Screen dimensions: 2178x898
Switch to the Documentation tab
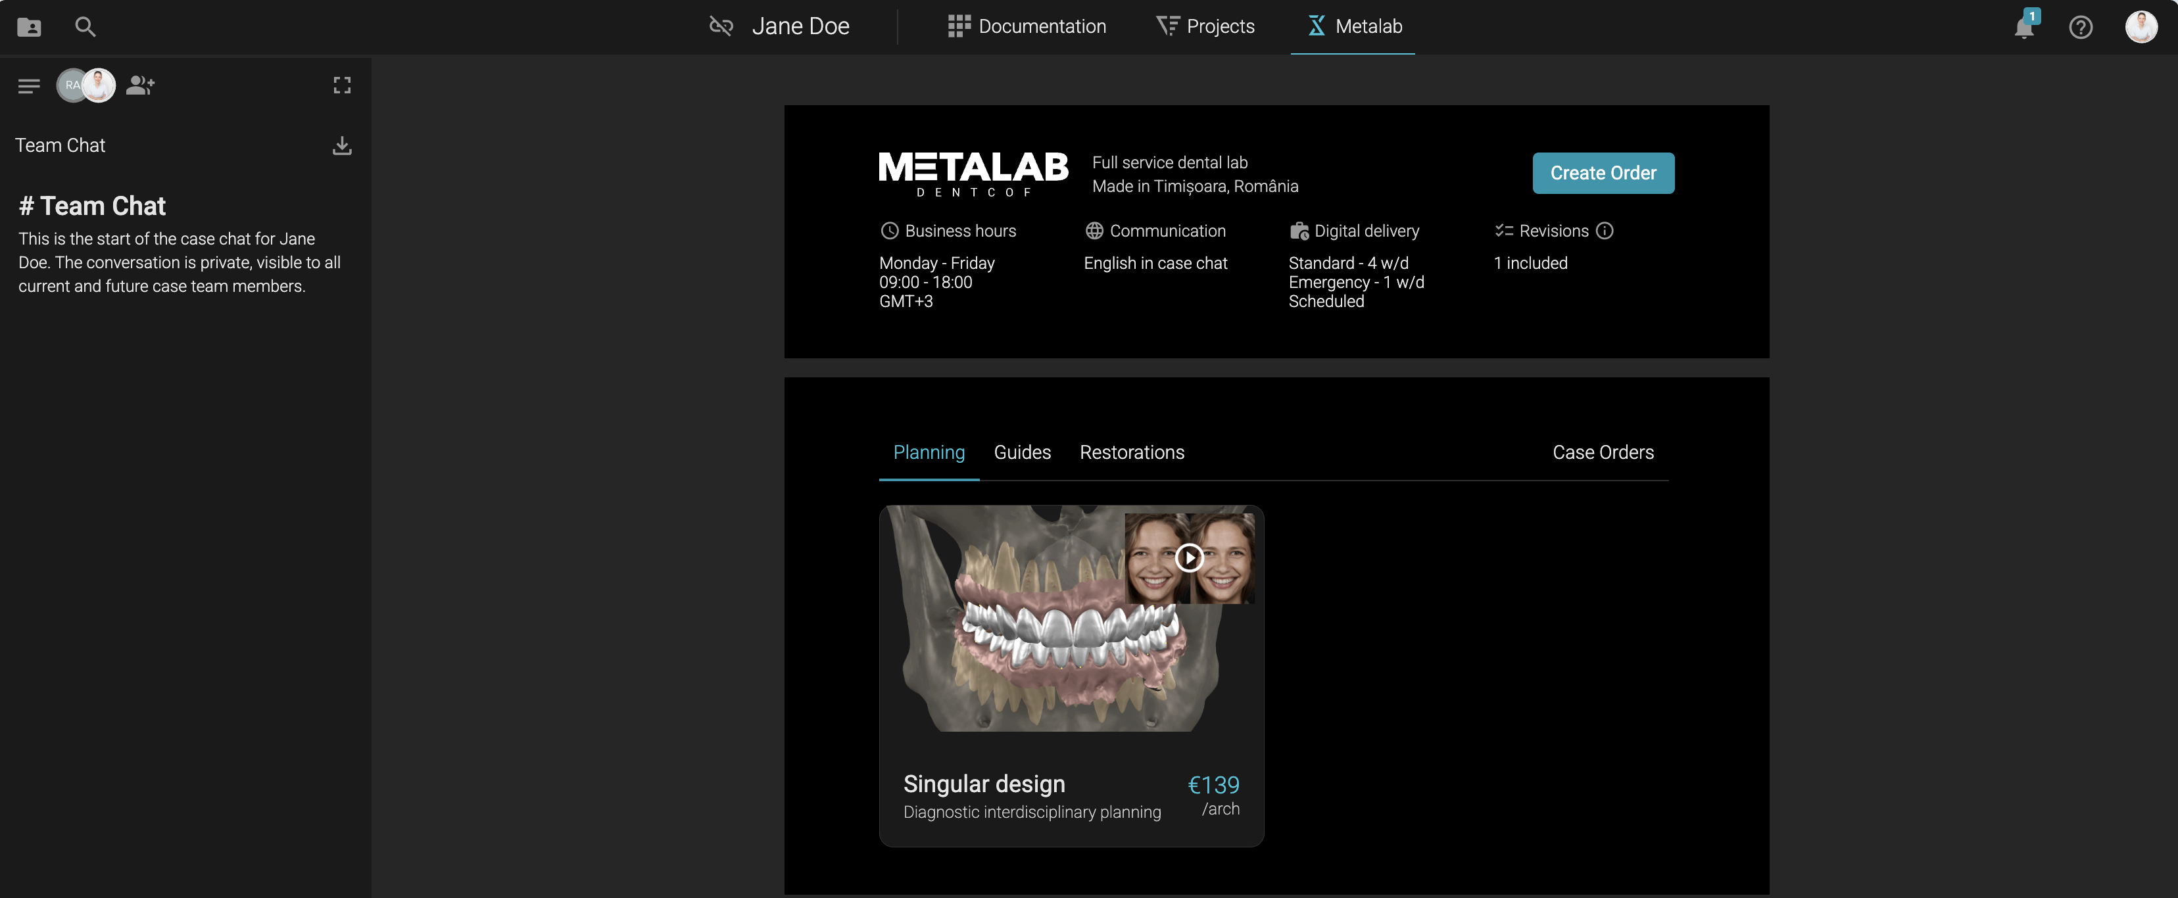[x=1027, y=26]
